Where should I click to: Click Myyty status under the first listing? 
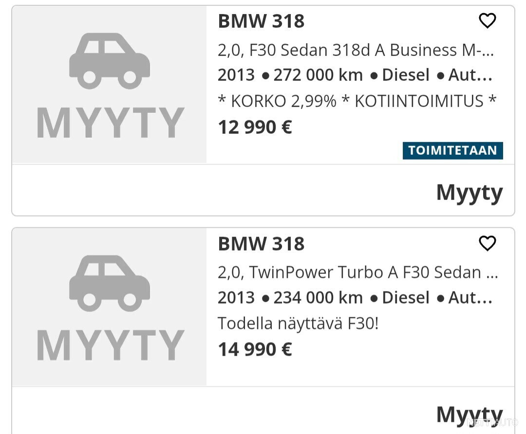click(470, 193)
